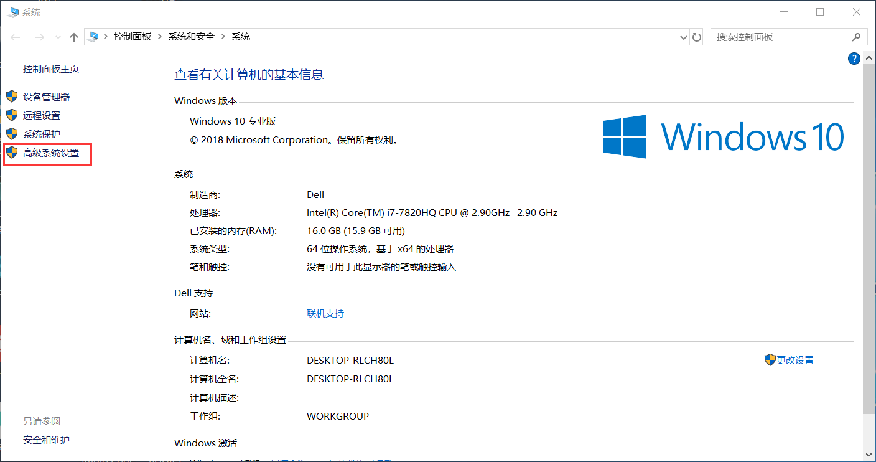Click the Windows 10 logo image
876x462 pixels.
pyautogui.click(x=724, y=136)
